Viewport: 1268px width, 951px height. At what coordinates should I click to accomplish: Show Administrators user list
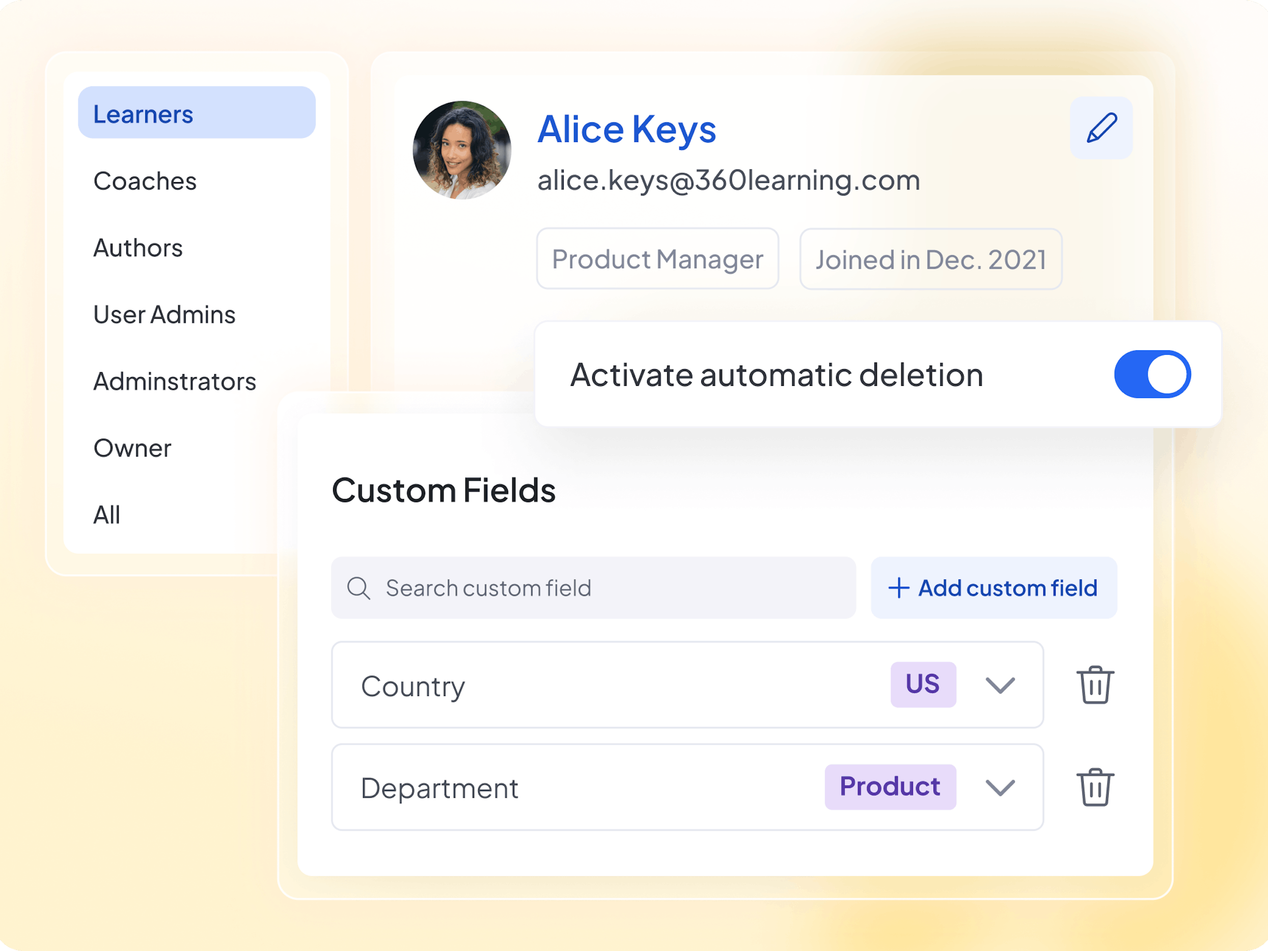(x=175, y=382)
